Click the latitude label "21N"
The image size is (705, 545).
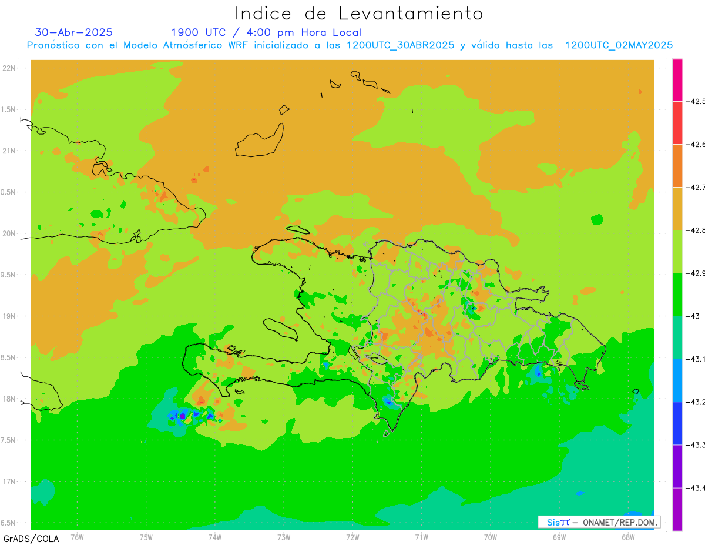click(x=9, y=151)
